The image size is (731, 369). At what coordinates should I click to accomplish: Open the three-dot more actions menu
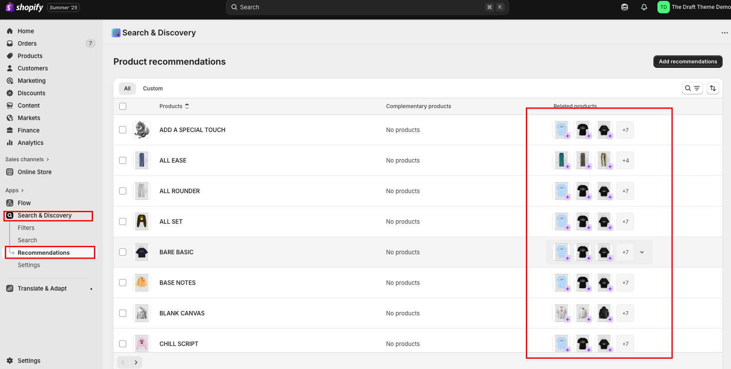tap(724, 33)
